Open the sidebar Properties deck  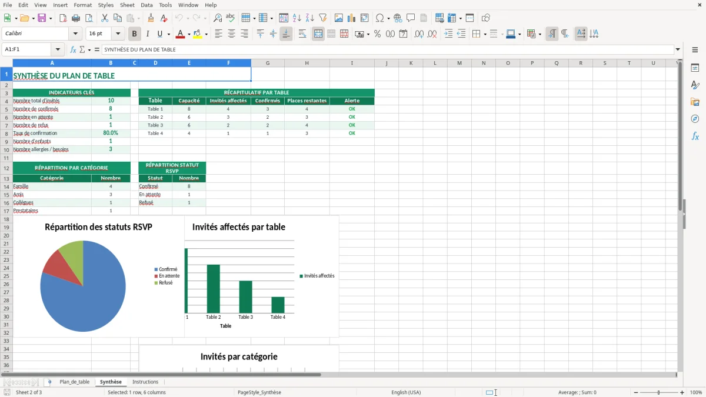click(x=695, y=68)
